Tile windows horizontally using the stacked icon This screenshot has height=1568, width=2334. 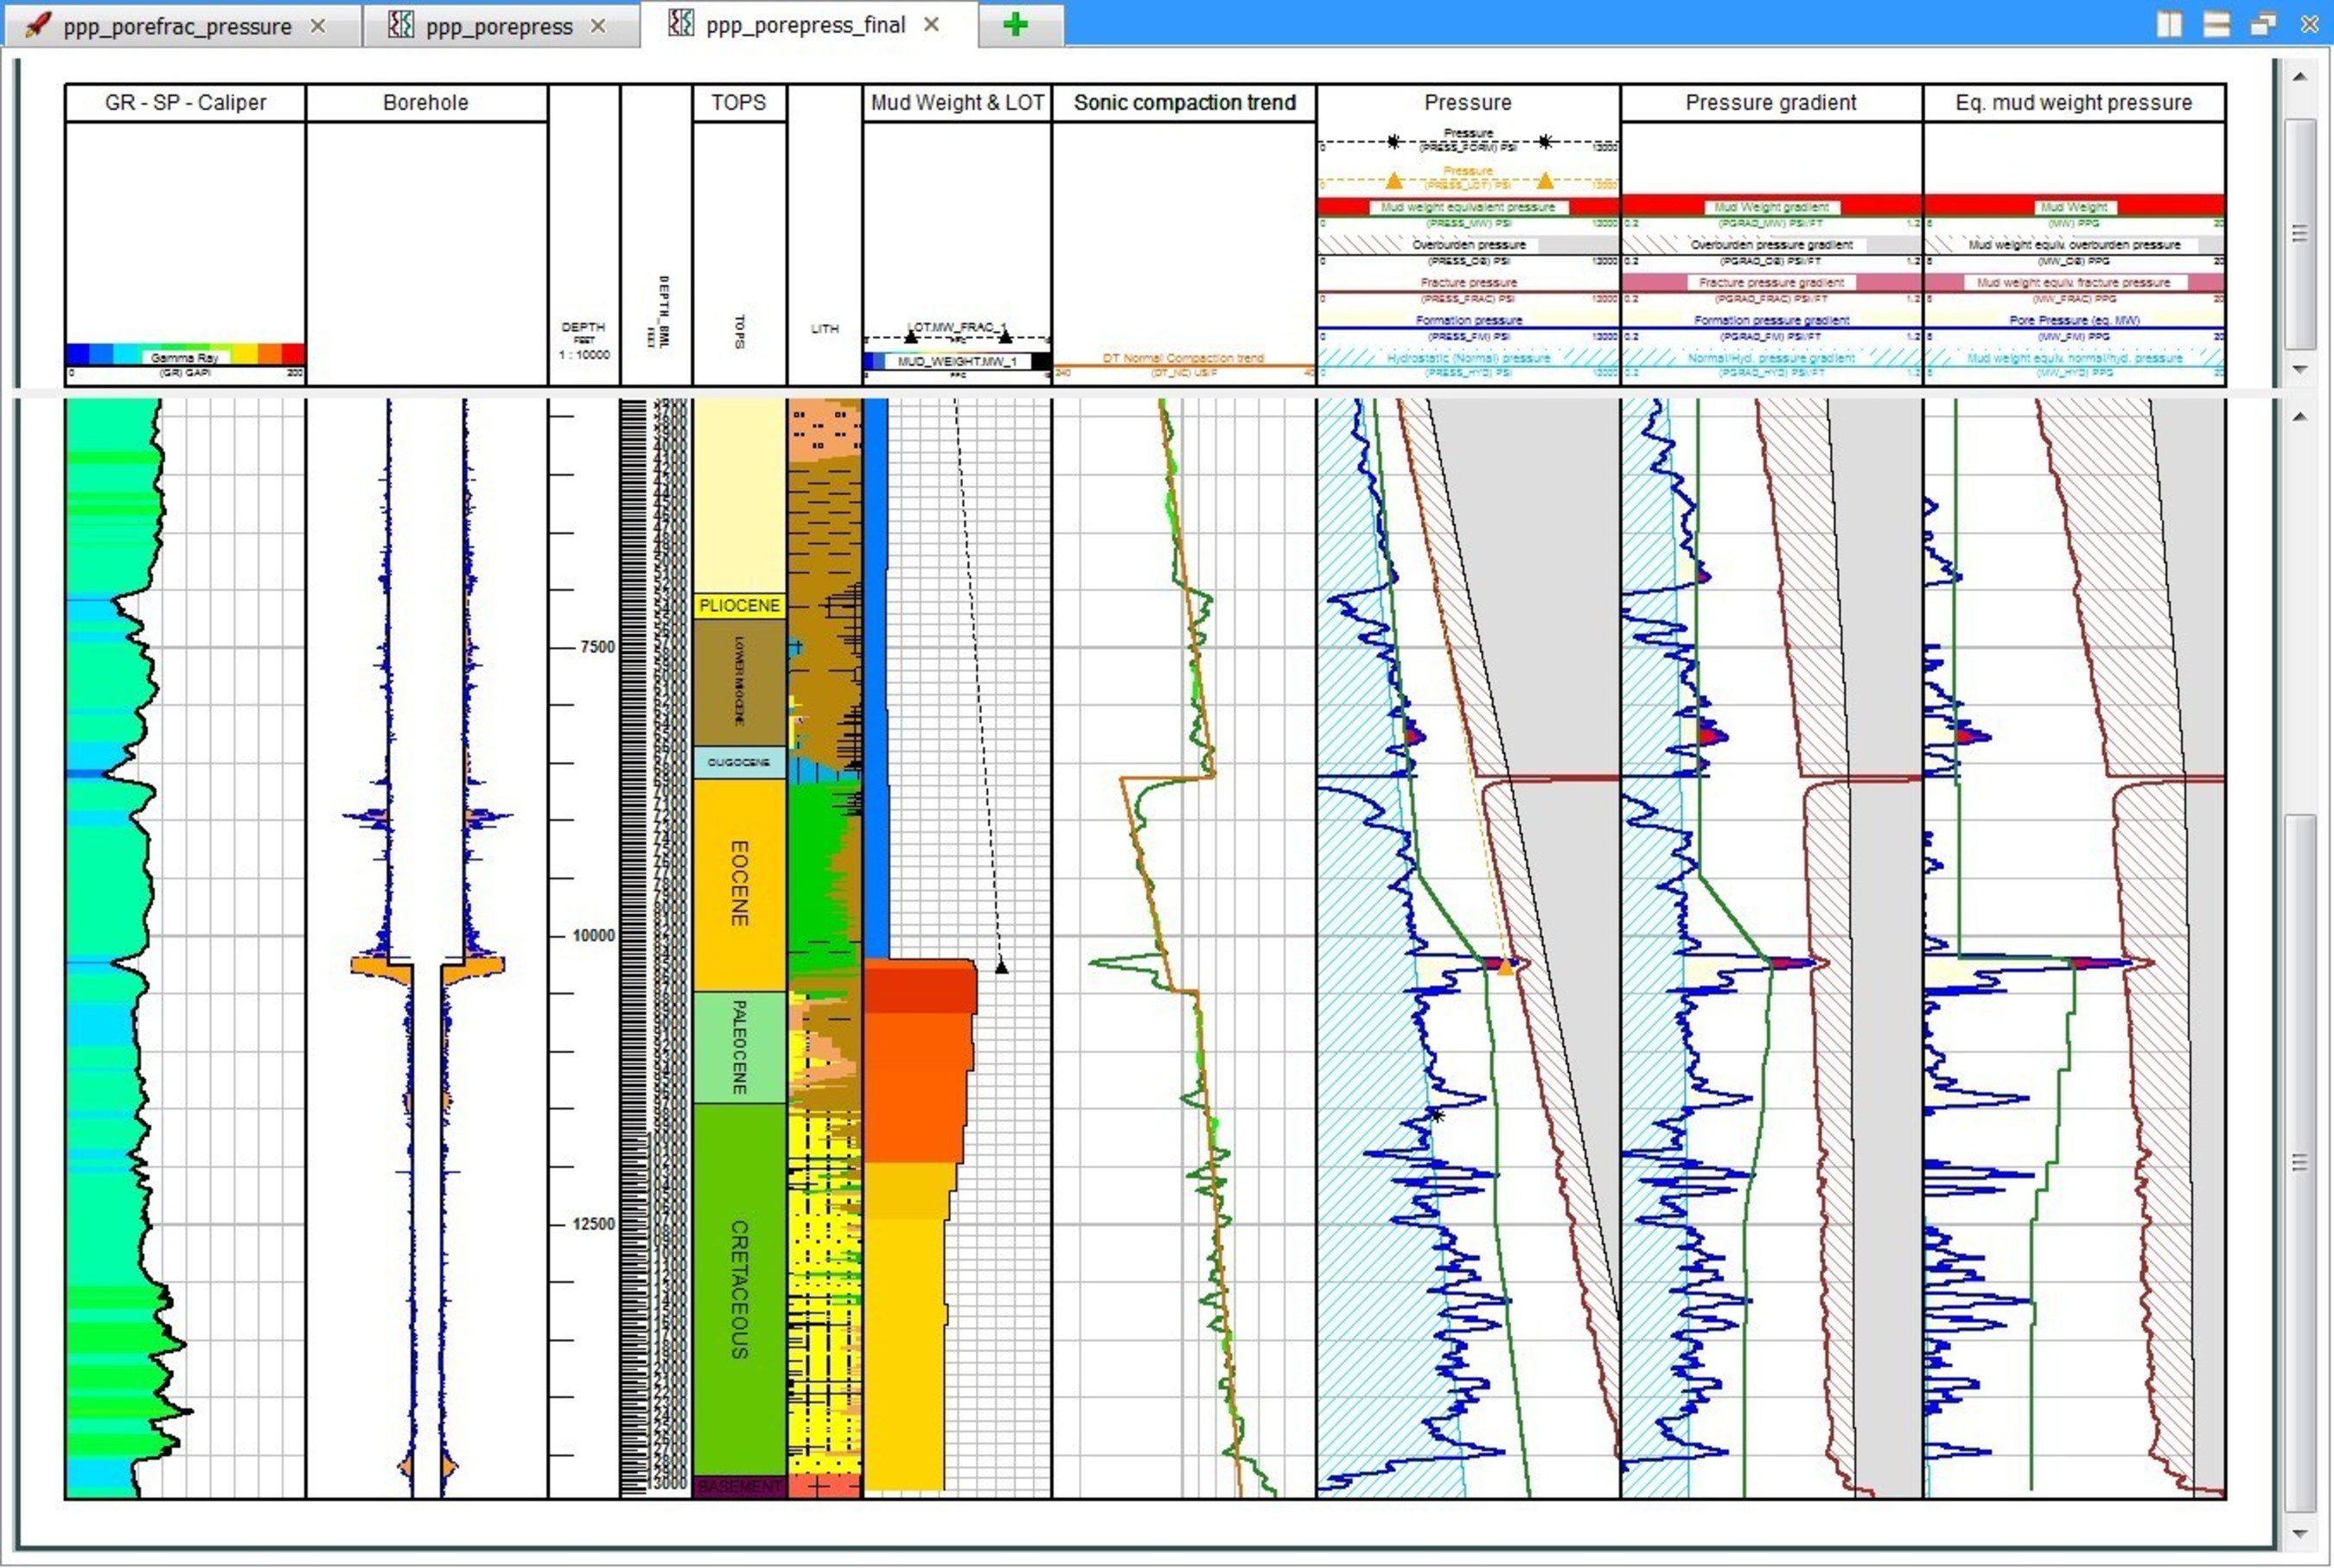click(2216, 24)
